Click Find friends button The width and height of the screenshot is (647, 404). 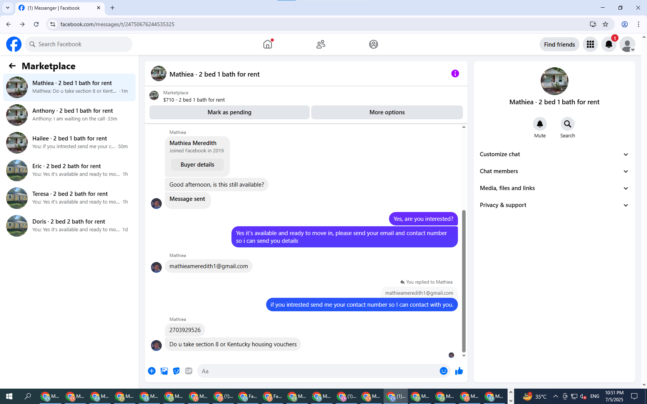[x=559, y=45]
